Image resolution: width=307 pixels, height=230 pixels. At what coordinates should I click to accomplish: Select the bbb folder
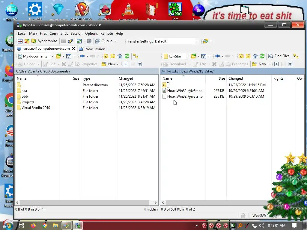pyautogui.click(x=25, y=96)
